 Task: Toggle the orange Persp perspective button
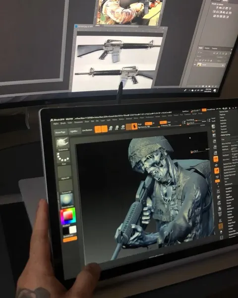[216, 159]
